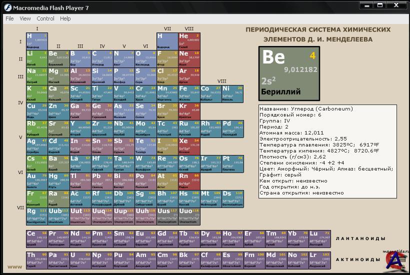Click the Flash Player icon in title bar
This screenshot has width=410, height=275.
(x=7, y=7)
